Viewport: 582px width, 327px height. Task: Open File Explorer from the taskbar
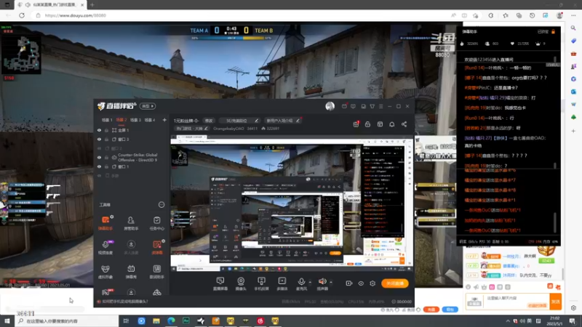click(156, 321)
